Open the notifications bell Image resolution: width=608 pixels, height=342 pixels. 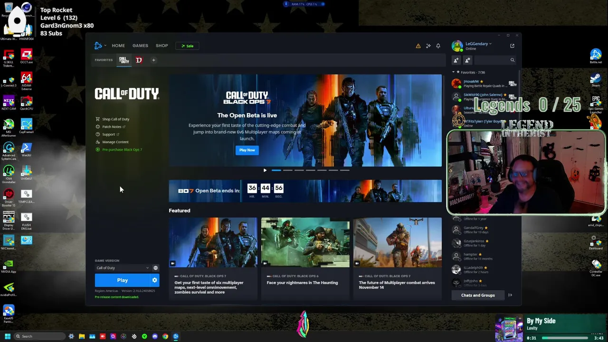tap(438, 46)
